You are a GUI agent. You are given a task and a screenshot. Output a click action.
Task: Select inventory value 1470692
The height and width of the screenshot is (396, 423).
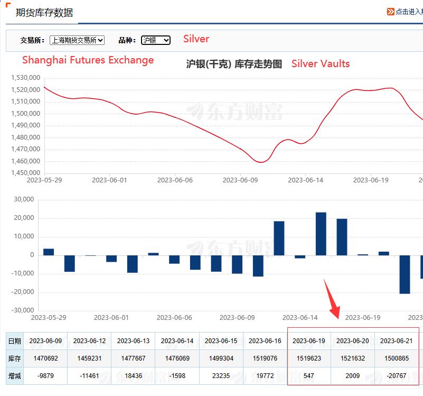click(x=45, y=358)
